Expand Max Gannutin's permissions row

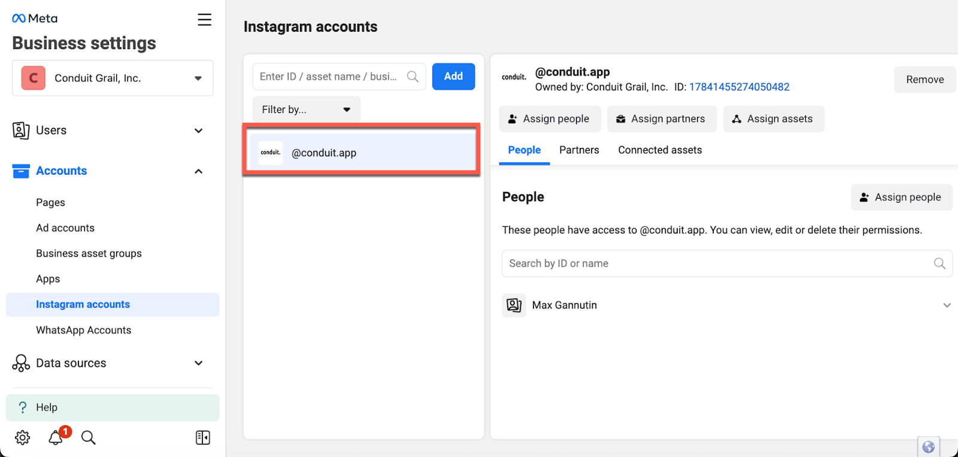tap(947, 305)
